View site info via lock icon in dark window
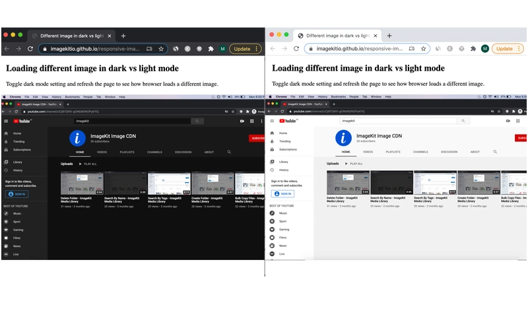Screen dimensions: 528x330 [45, 49]
